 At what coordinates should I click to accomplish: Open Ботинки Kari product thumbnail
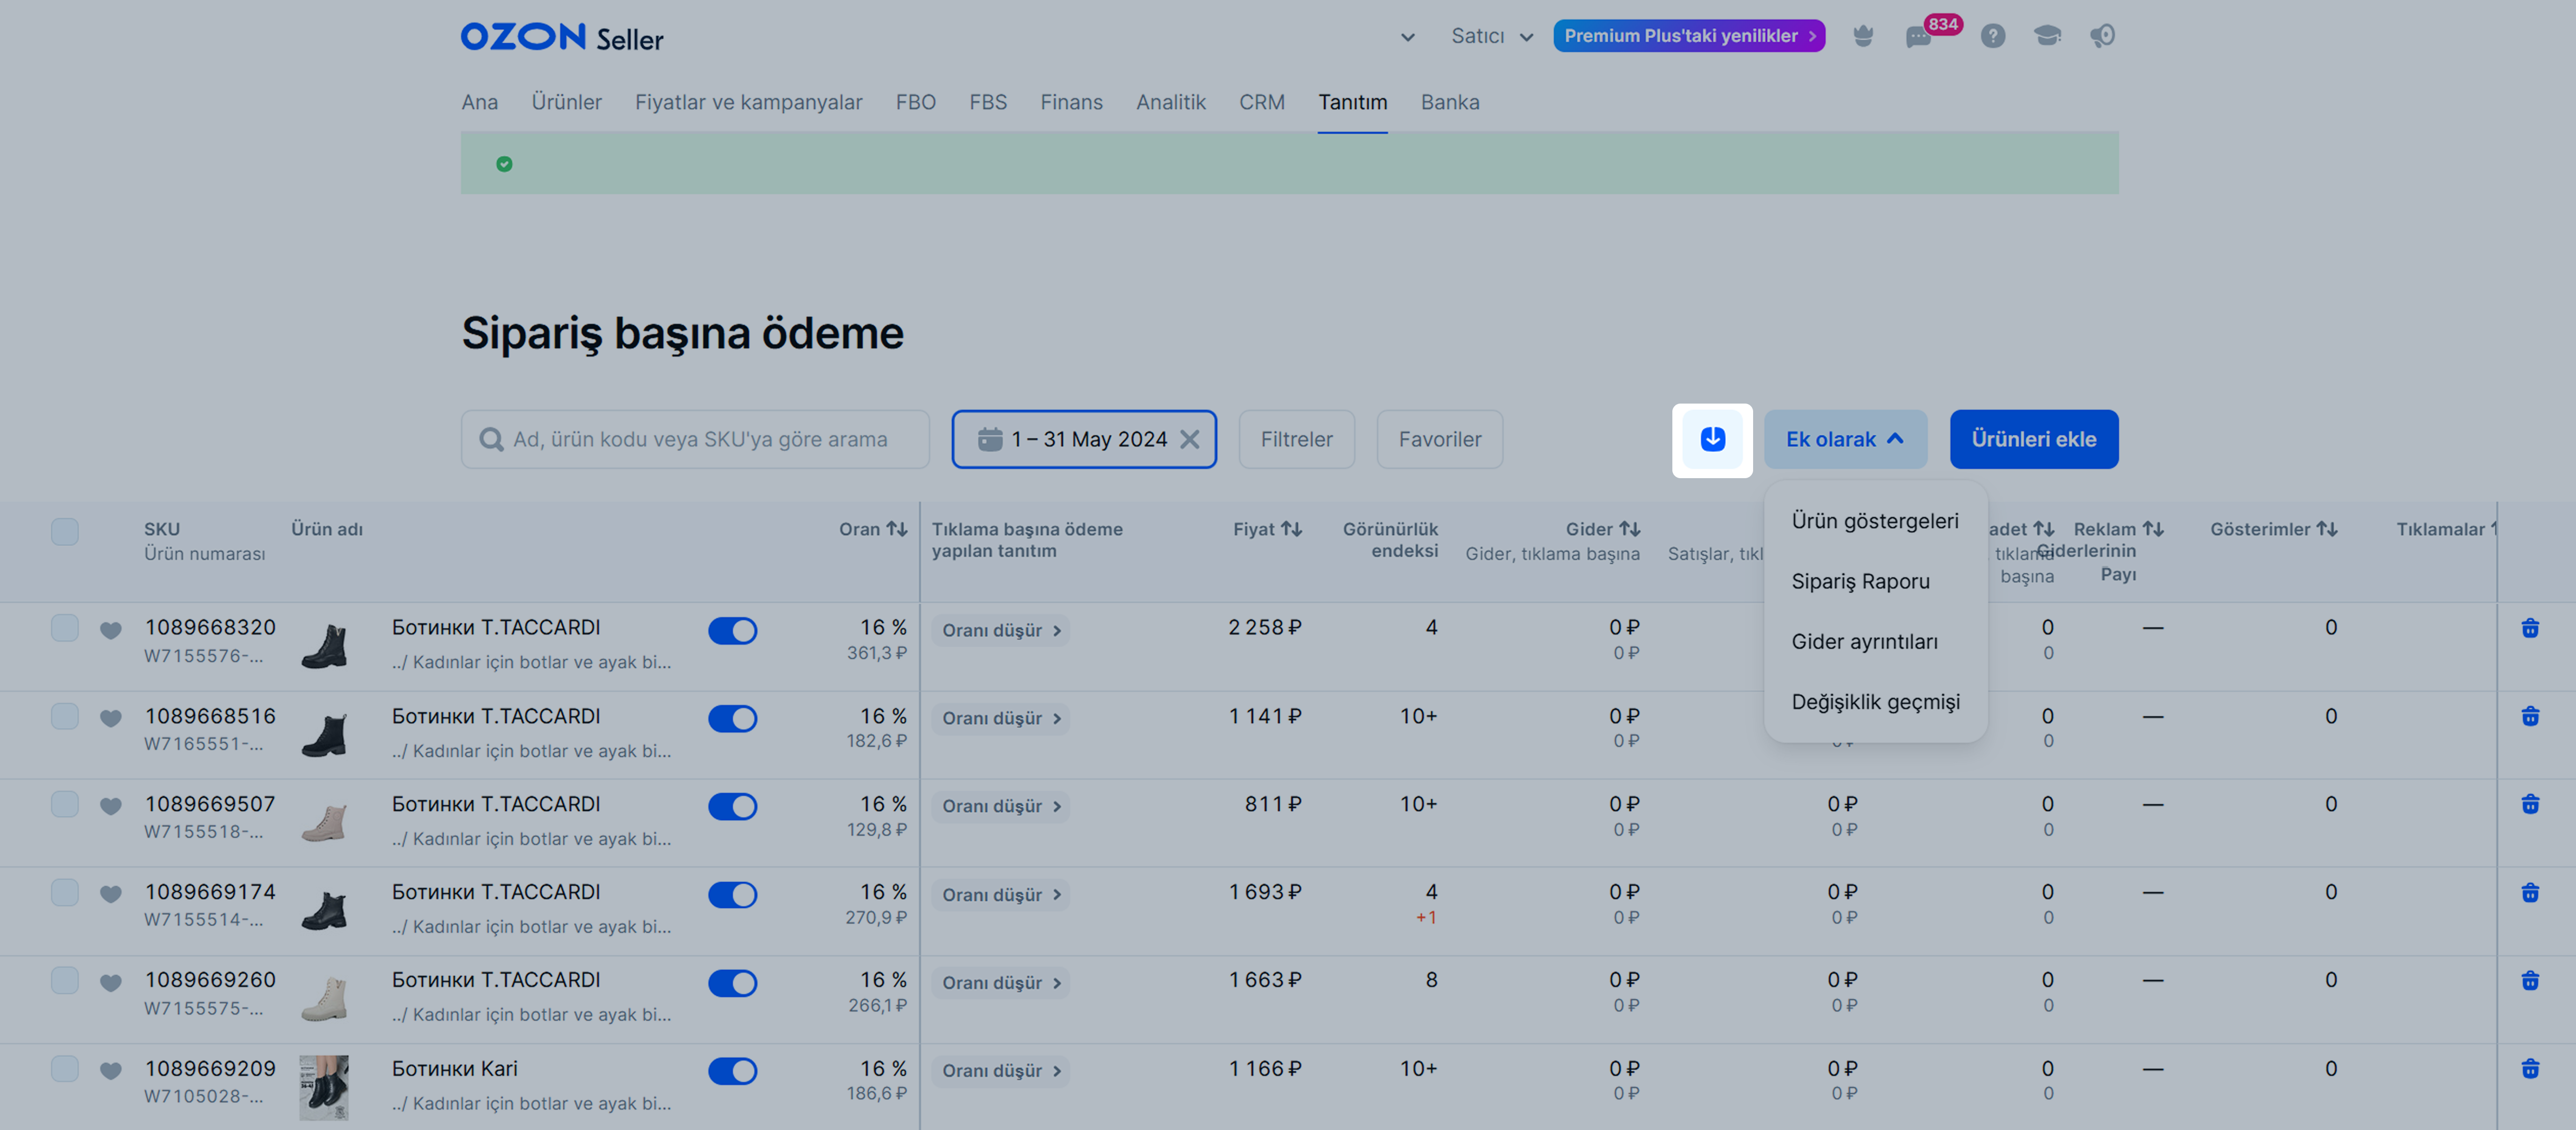(324, 1087)
